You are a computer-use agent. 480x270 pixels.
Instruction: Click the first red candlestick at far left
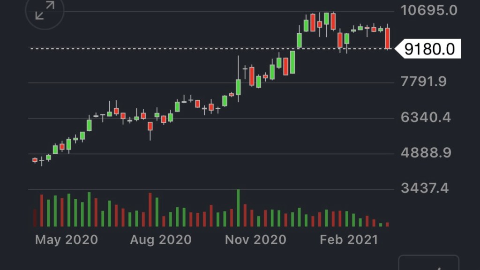35,160
